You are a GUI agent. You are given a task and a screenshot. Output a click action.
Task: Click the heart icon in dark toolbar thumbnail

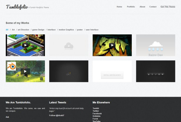tap(162, 74)
